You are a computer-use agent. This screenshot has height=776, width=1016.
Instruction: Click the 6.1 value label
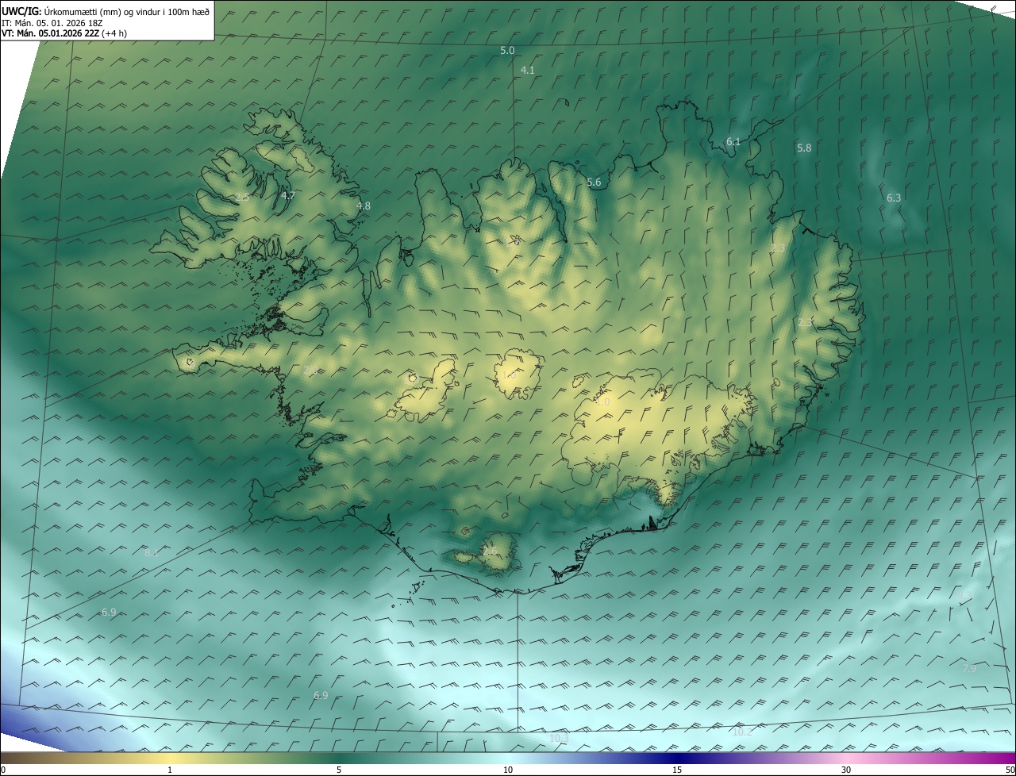(x=733, y=141)
